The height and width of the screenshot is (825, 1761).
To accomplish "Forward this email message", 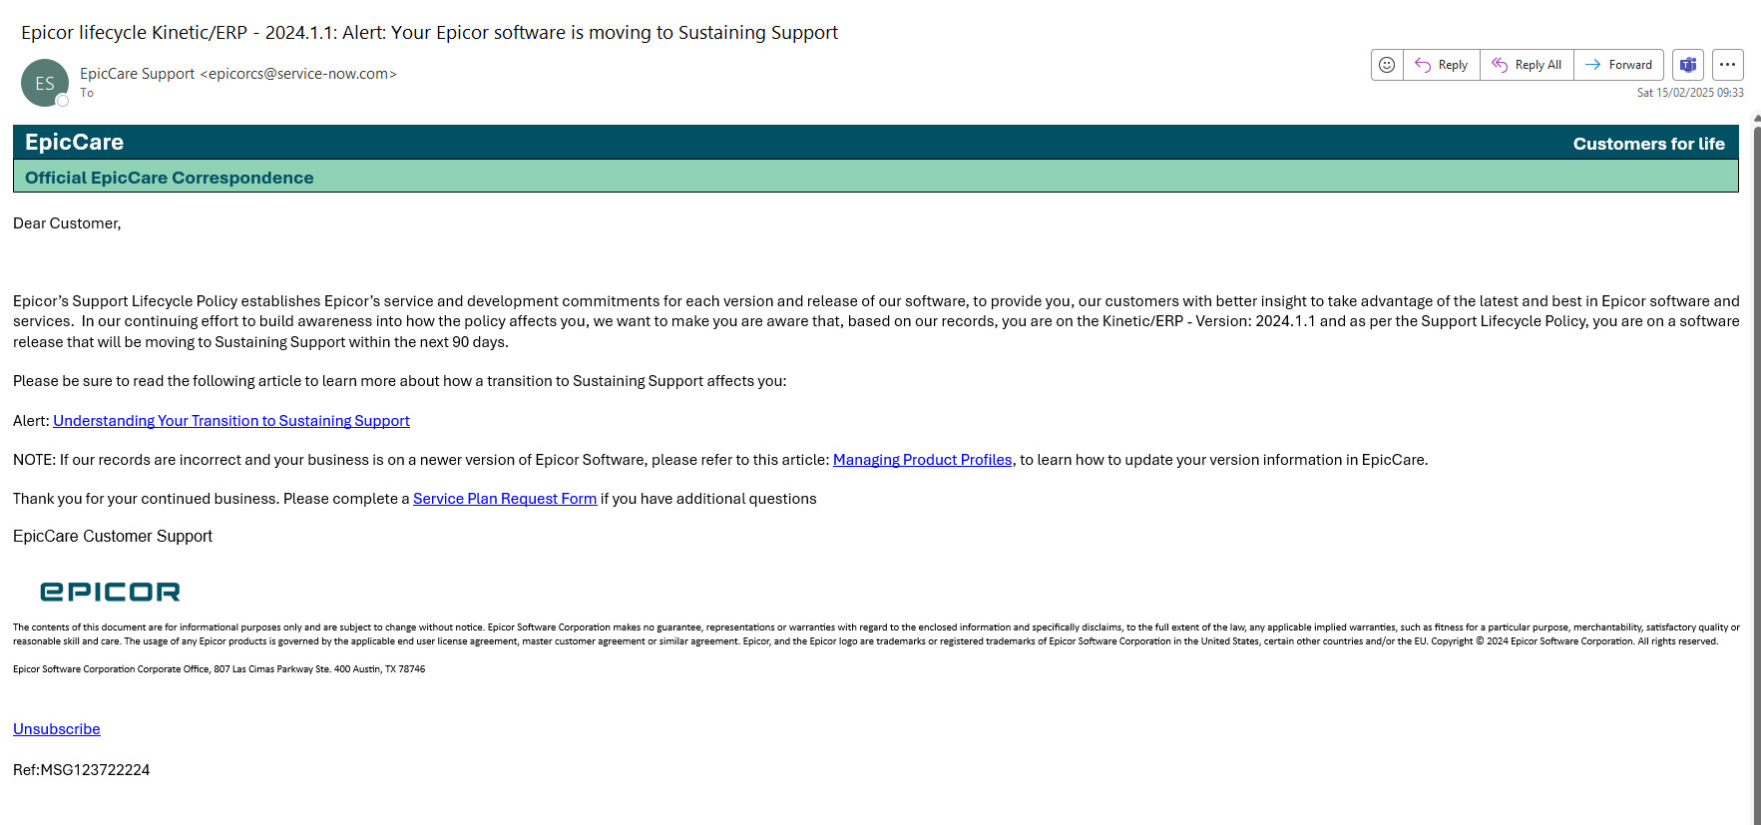I will pos(1619,65).
